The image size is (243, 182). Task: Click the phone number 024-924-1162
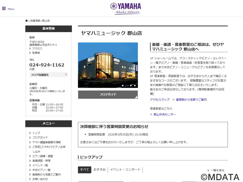point(47,65)
